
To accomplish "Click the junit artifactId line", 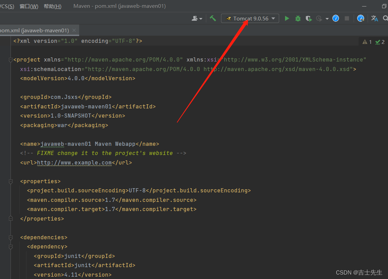I will pos(84,265).
